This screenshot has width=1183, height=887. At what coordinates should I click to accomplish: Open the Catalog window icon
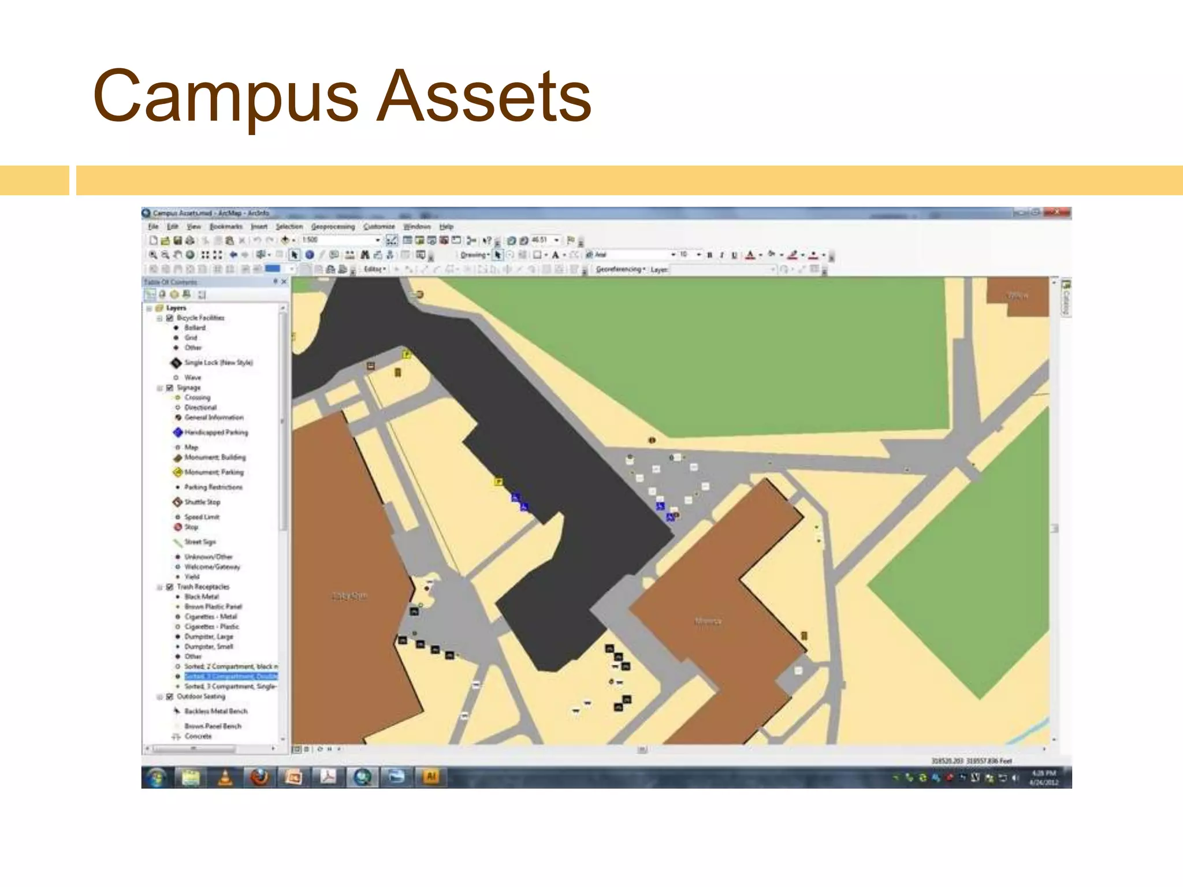419,240
